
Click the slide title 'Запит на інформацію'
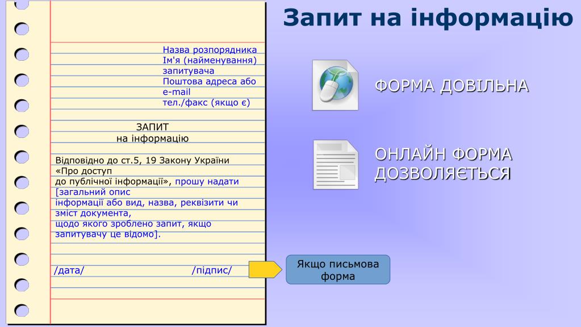[428, 18]
